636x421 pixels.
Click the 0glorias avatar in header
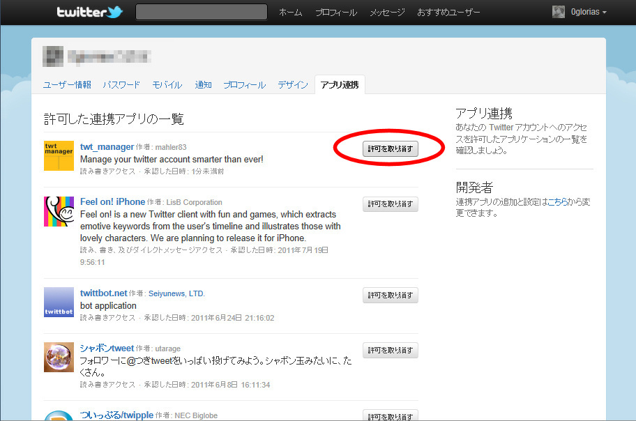coord(559,12)
